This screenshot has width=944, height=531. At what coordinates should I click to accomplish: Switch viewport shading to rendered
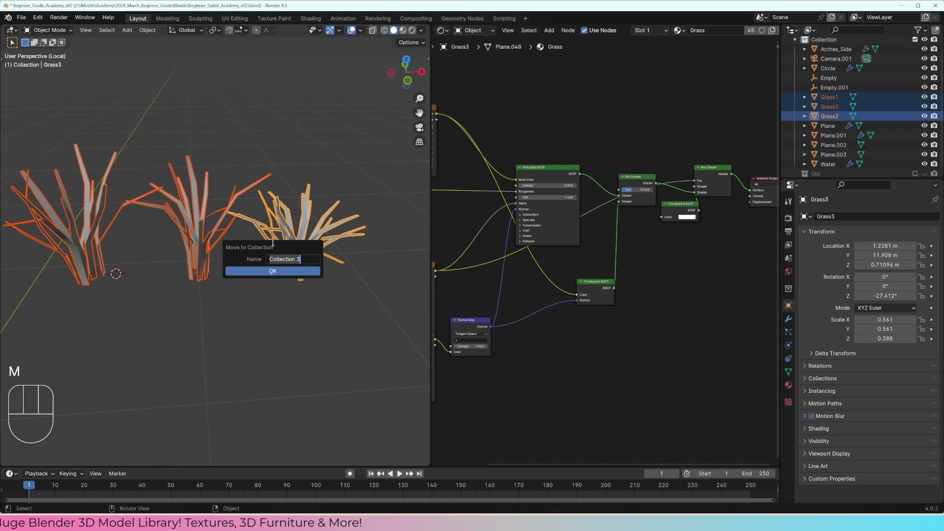(412, 30)
